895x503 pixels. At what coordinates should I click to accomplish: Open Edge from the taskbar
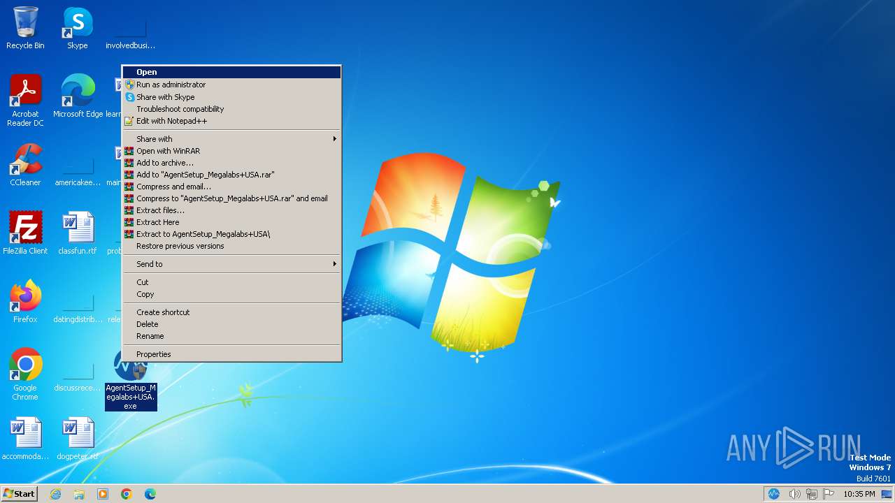coord(150,494)
